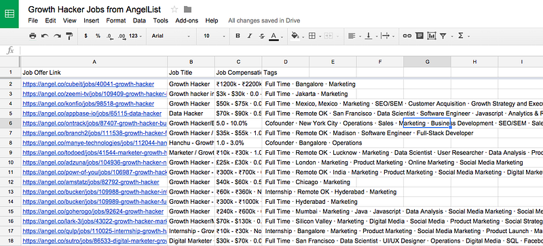543x246 pixels.
Task: Click the 'Data Hacker' cell
Action: (x=191, y=113)
